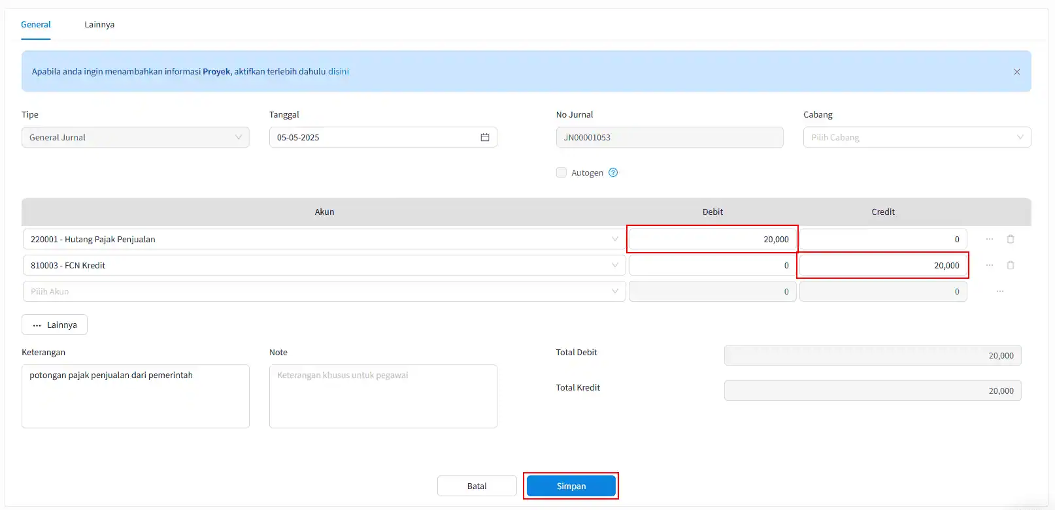Open the Tipe General Jurnal dropdown
Viewport: 1055px width, 510px height.
click(x=135, y=137)
